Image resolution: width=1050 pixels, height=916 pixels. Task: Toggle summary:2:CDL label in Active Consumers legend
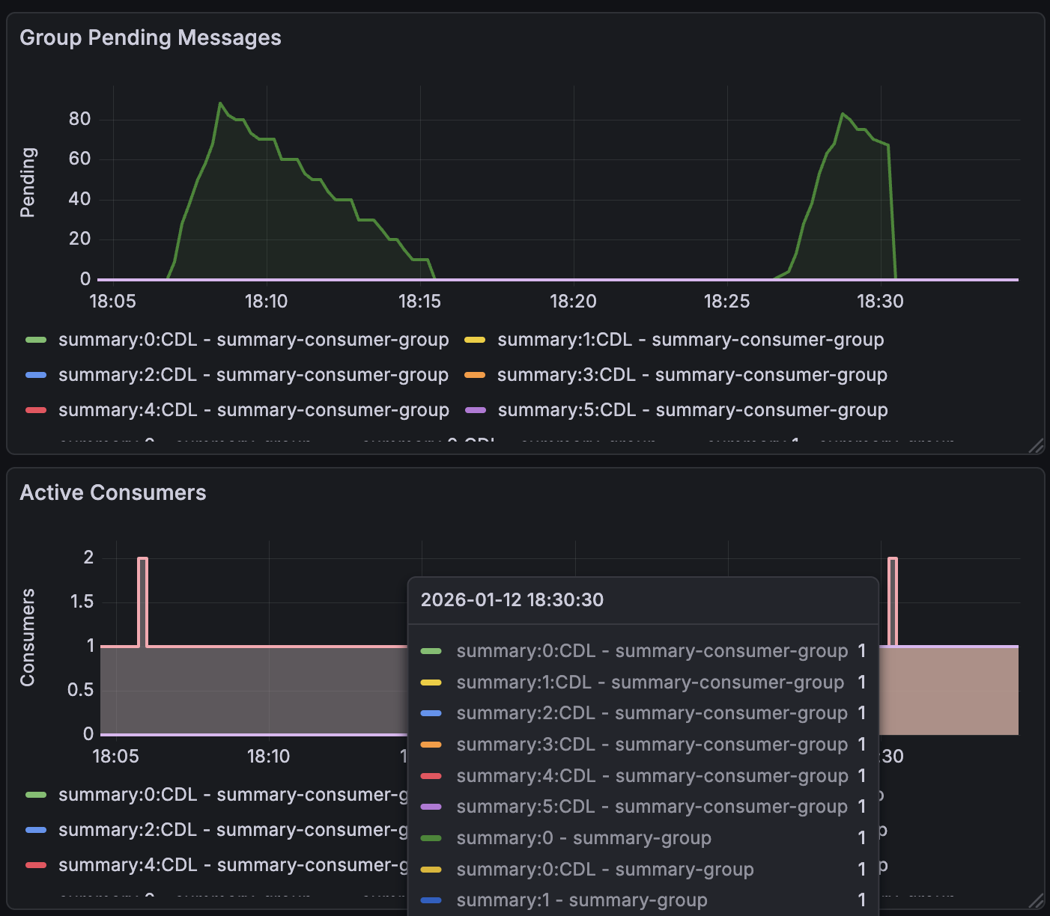[x=232, y=830]
